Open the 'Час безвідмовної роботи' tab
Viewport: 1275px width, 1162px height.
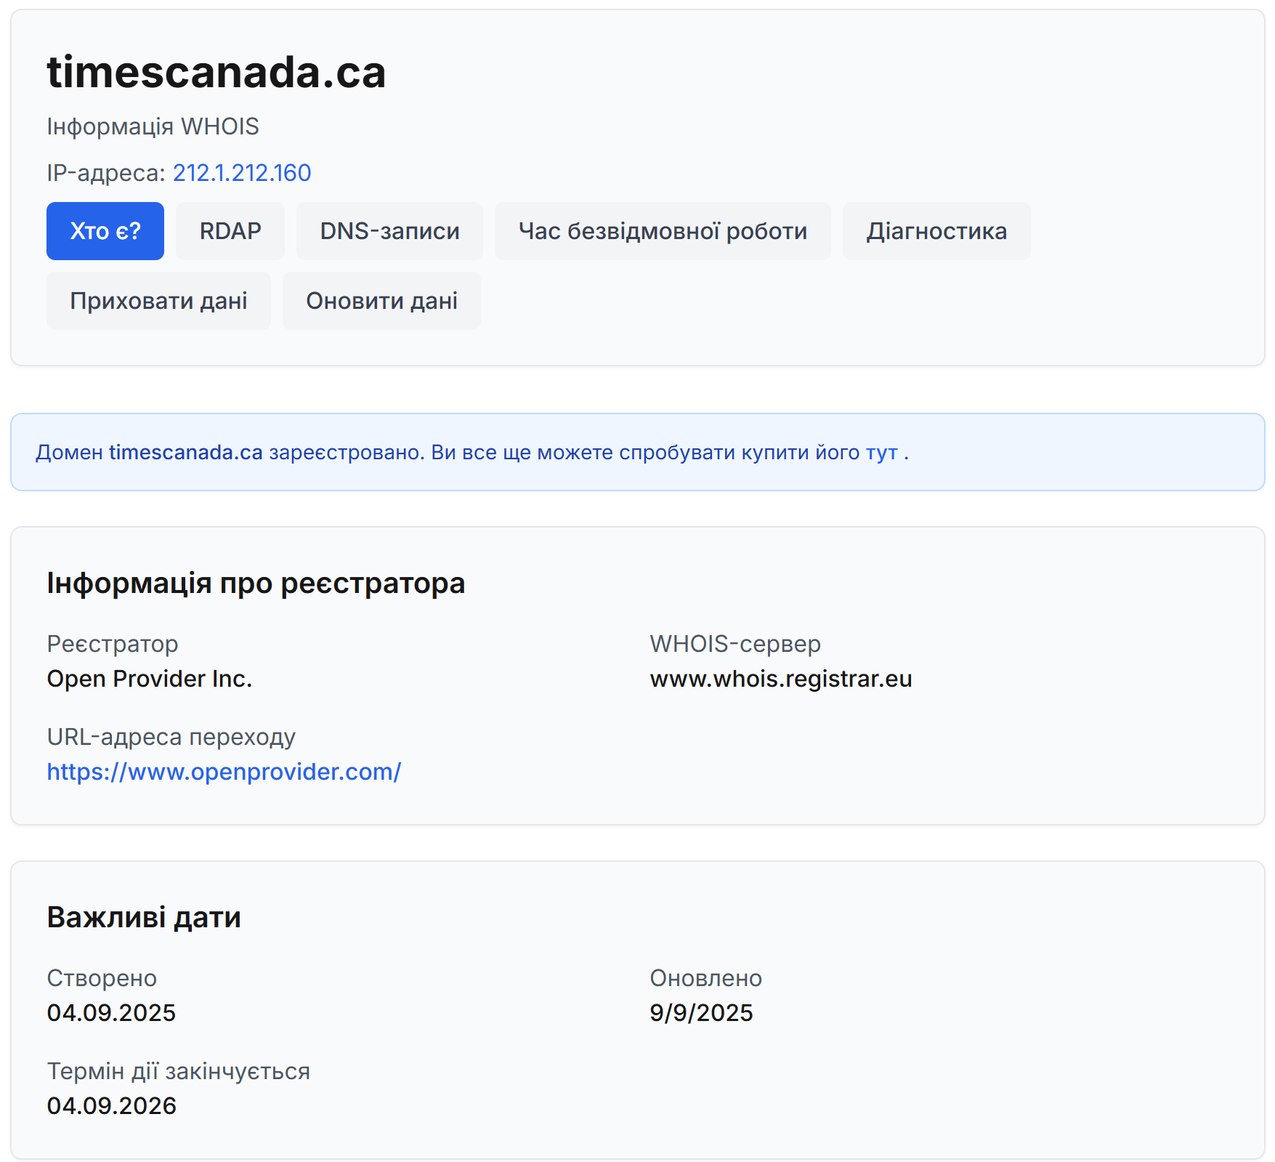click(x=663, y=231)
